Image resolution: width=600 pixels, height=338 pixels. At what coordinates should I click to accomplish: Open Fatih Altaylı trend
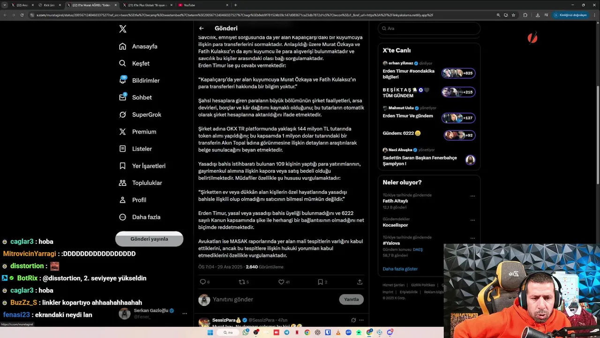[x=395, y=201]
